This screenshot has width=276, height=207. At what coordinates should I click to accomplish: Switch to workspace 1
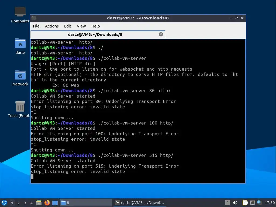click(12, 203)
